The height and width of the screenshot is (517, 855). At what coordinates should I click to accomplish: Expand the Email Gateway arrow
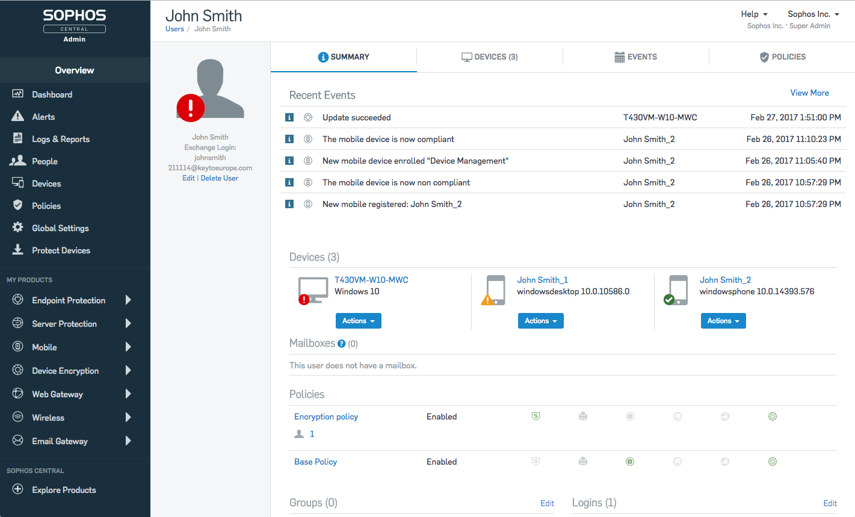[128, 441]
